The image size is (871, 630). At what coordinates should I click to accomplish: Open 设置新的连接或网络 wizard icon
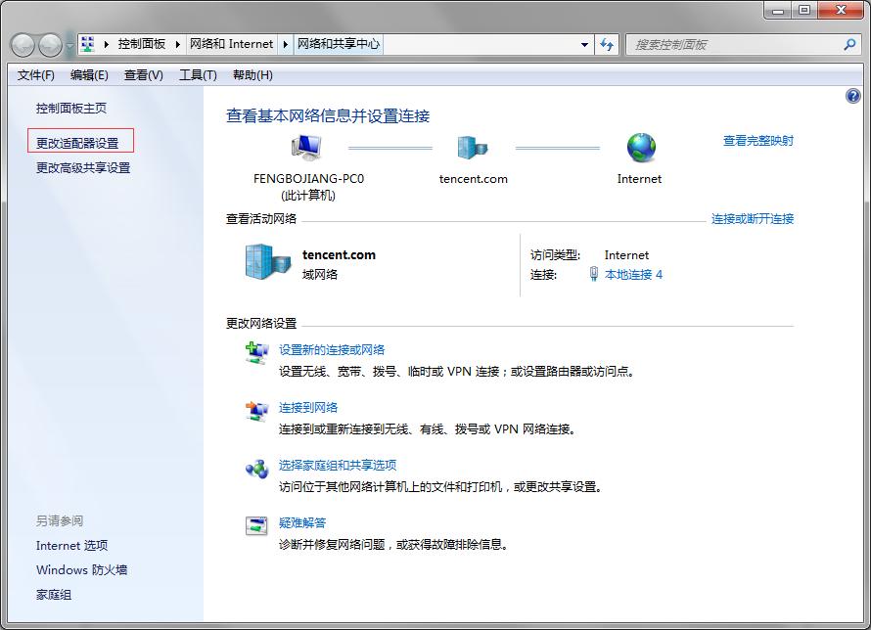point(254,352)
